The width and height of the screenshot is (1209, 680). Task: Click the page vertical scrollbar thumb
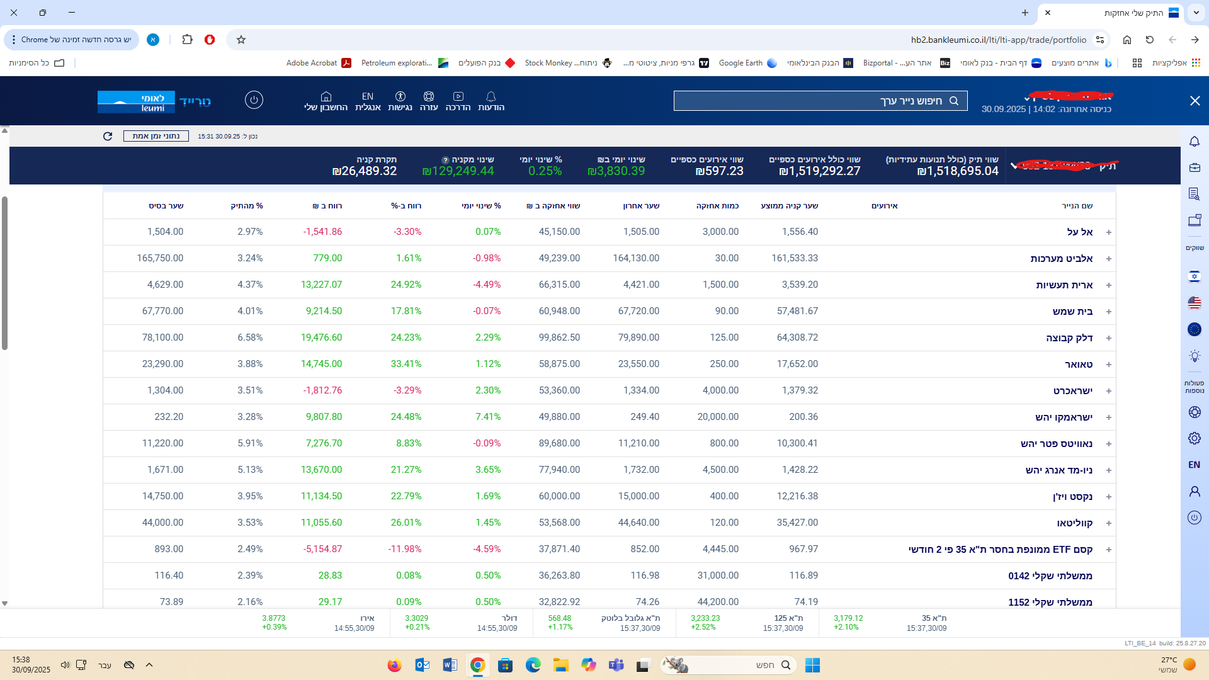pyautogui.click(x=4, y=273)
